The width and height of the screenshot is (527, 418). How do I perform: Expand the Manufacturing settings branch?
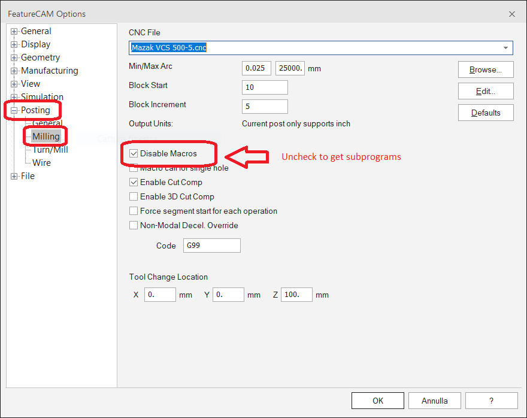(x=13, y=70)
